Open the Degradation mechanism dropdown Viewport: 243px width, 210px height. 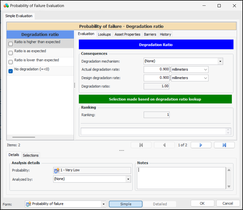pyautogui.click(x=220, y=61)
